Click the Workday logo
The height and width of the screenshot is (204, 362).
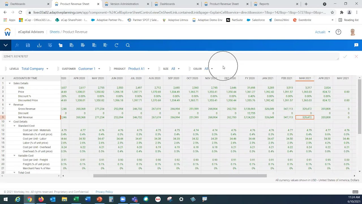(8, 32)
